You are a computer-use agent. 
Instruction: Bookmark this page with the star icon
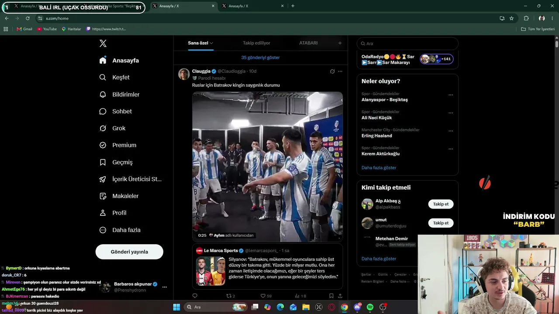pyautogui.click(x=511, y=18)
